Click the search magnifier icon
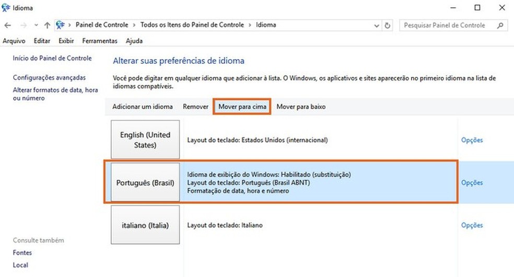The height and width of the screenshot is (277, 514). (x=500, y=25)
